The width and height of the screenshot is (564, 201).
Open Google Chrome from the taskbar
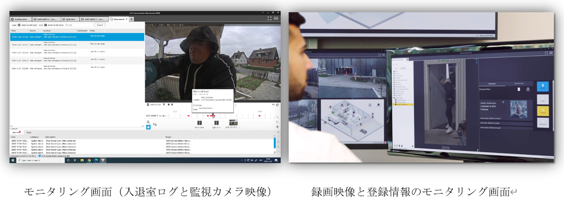point(89,160)
